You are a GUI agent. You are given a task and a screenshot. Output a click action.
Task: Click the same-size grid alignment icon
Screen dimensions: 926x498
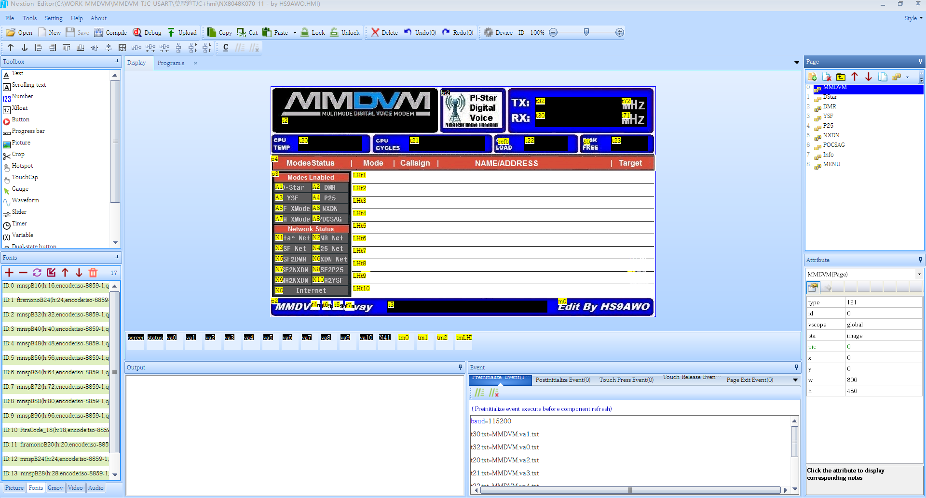(x=123, y=48)
